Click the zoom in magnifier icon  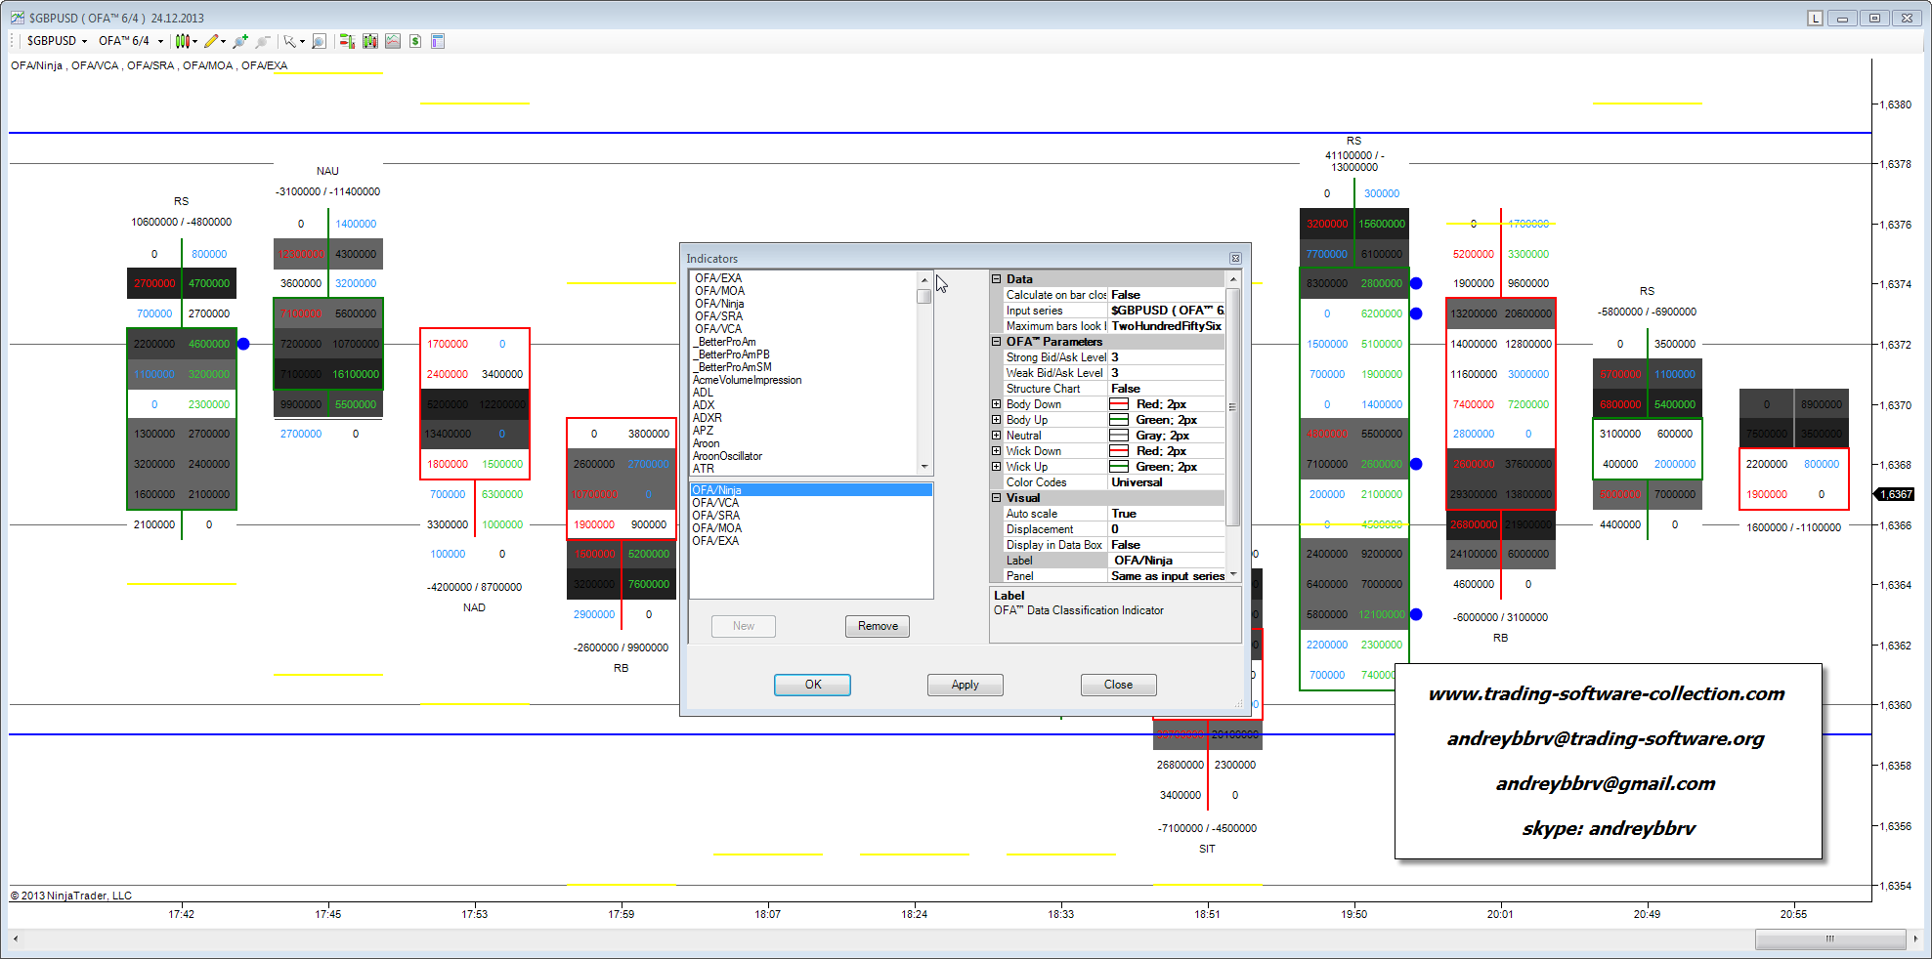coord(240,41)
